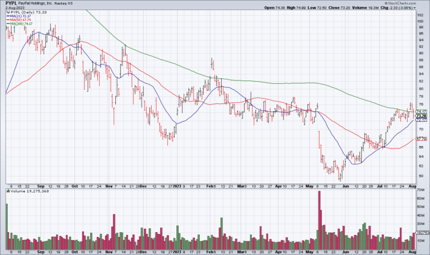The width and height of the screenshot is (430, 255).
Task: Click the tall green volume bar in mid February
Action: (x=222, y=233)
